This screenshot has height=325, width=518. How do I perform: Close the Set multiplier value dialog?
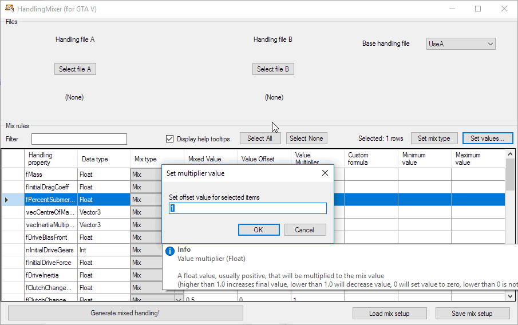coord(325,173)
